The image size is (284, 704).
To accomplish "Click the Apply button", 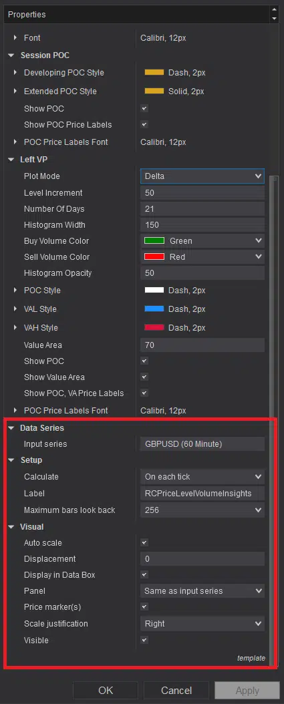I will 247,691.
